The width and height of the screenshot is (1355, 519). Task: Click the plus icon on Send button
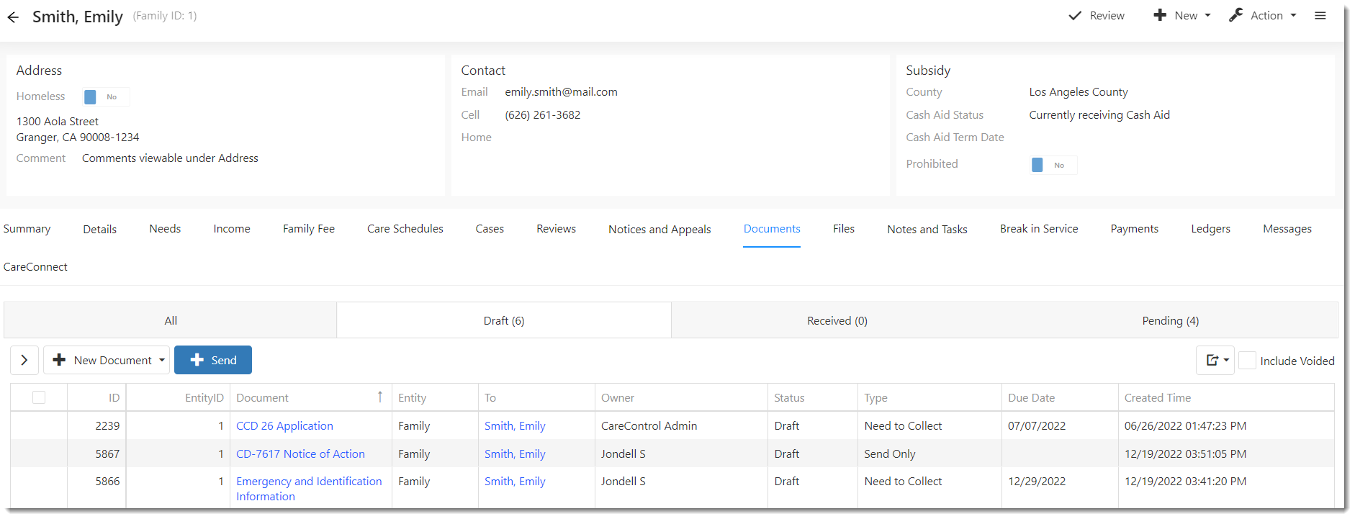tap(197, 360)
